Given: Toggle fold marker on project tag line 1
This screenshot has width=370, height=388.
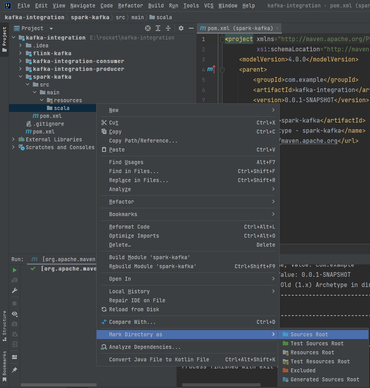Looking at the screenshot, I should (x=222, y=39).
